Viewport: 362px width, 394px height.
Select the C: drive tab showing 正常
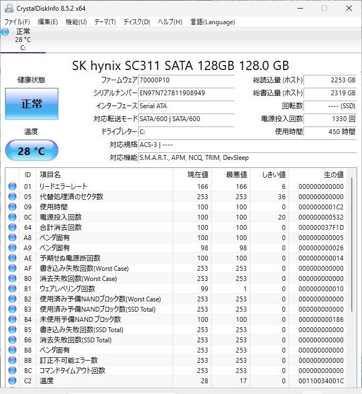23,39
